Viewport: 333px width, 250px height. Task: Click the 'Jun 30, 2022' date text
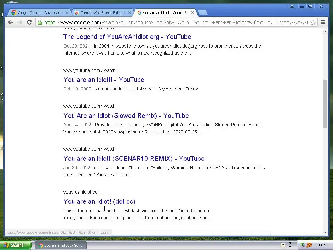[x=77, y=168]
